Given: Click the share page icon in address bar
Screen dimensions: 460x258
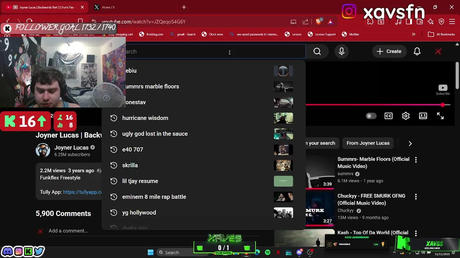Looking at the screenshot, I should click(305, 21).
